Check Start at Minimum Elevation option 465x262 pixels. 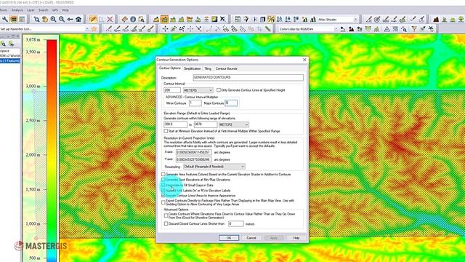click(166, 131)
